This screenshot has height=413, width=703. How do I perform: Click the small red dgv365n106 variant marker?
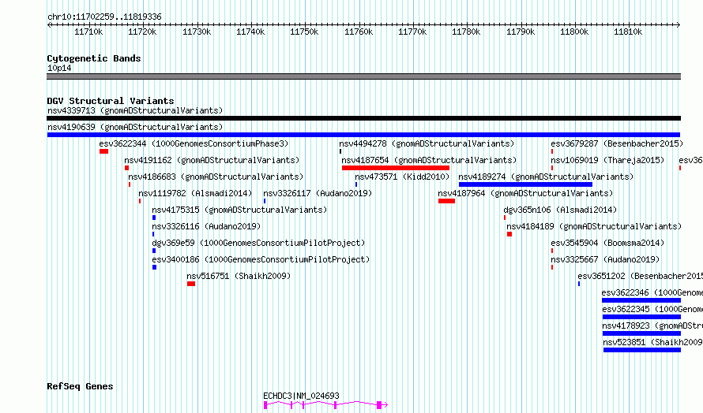tap(505, 218)
